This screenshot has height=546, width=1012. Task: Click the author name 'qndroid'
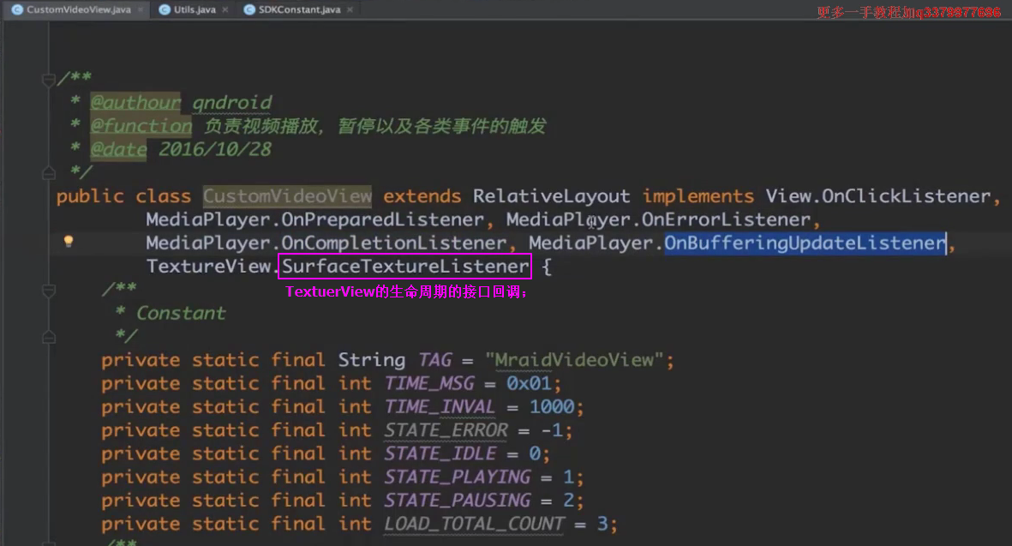pos(232,103)
